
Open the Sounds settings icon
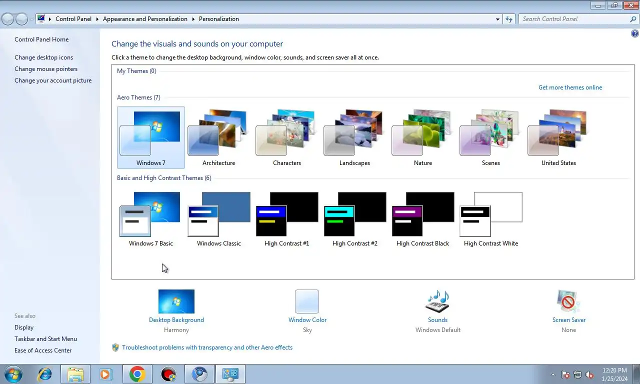[x=437, y=301]
